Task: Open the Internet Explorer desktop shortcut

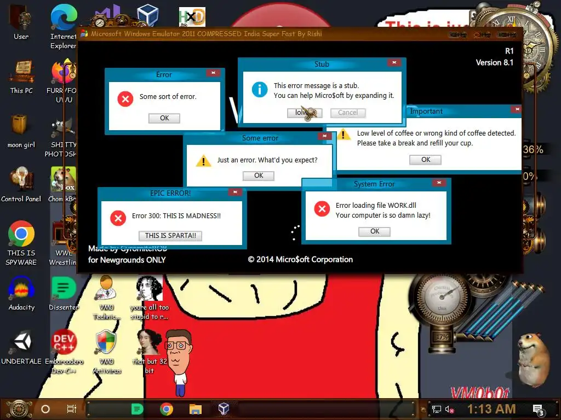Action: click(64, 26)
